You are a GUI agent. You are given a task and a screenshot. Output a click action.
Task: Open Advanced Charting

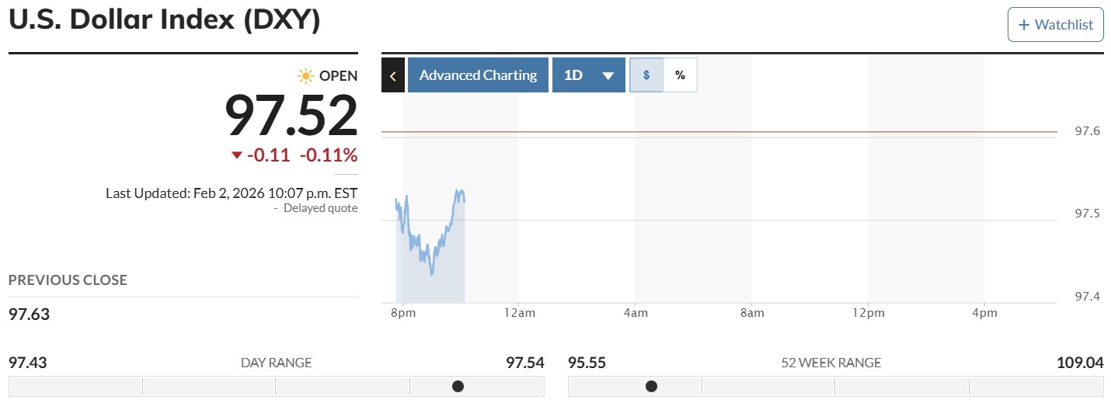tap(478, 75)
